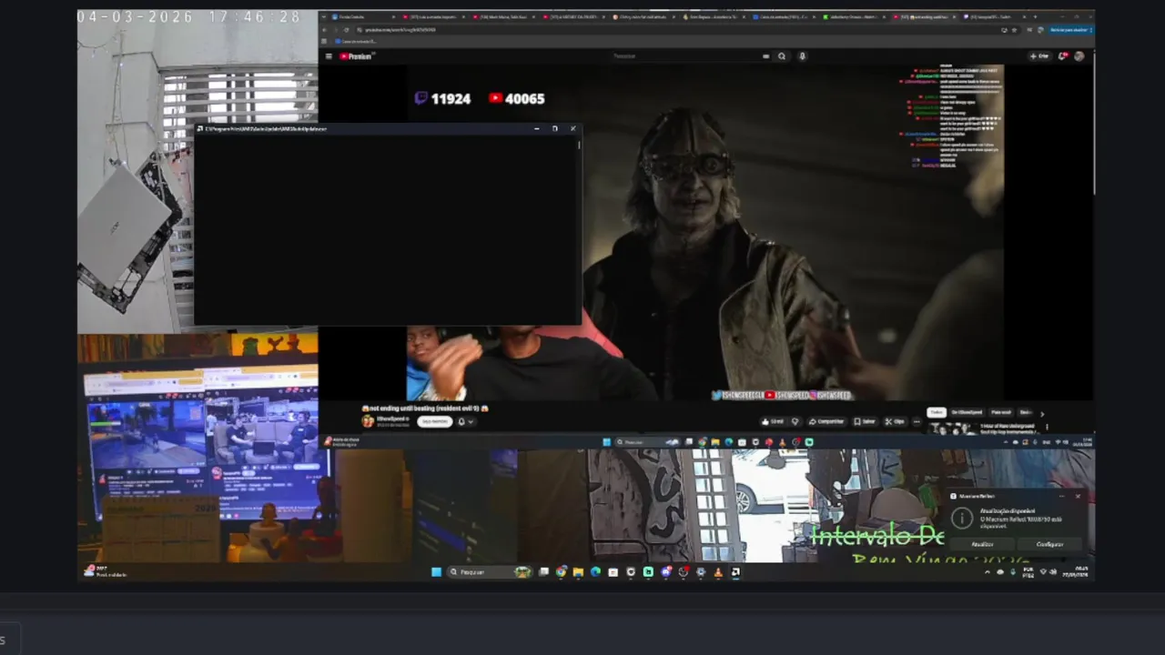
Task: Click the Compartilhar share button
Action: [x=826, y=421]
